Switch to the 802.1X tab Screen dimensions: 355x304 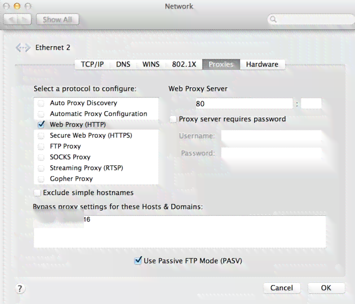pos(184,64)
